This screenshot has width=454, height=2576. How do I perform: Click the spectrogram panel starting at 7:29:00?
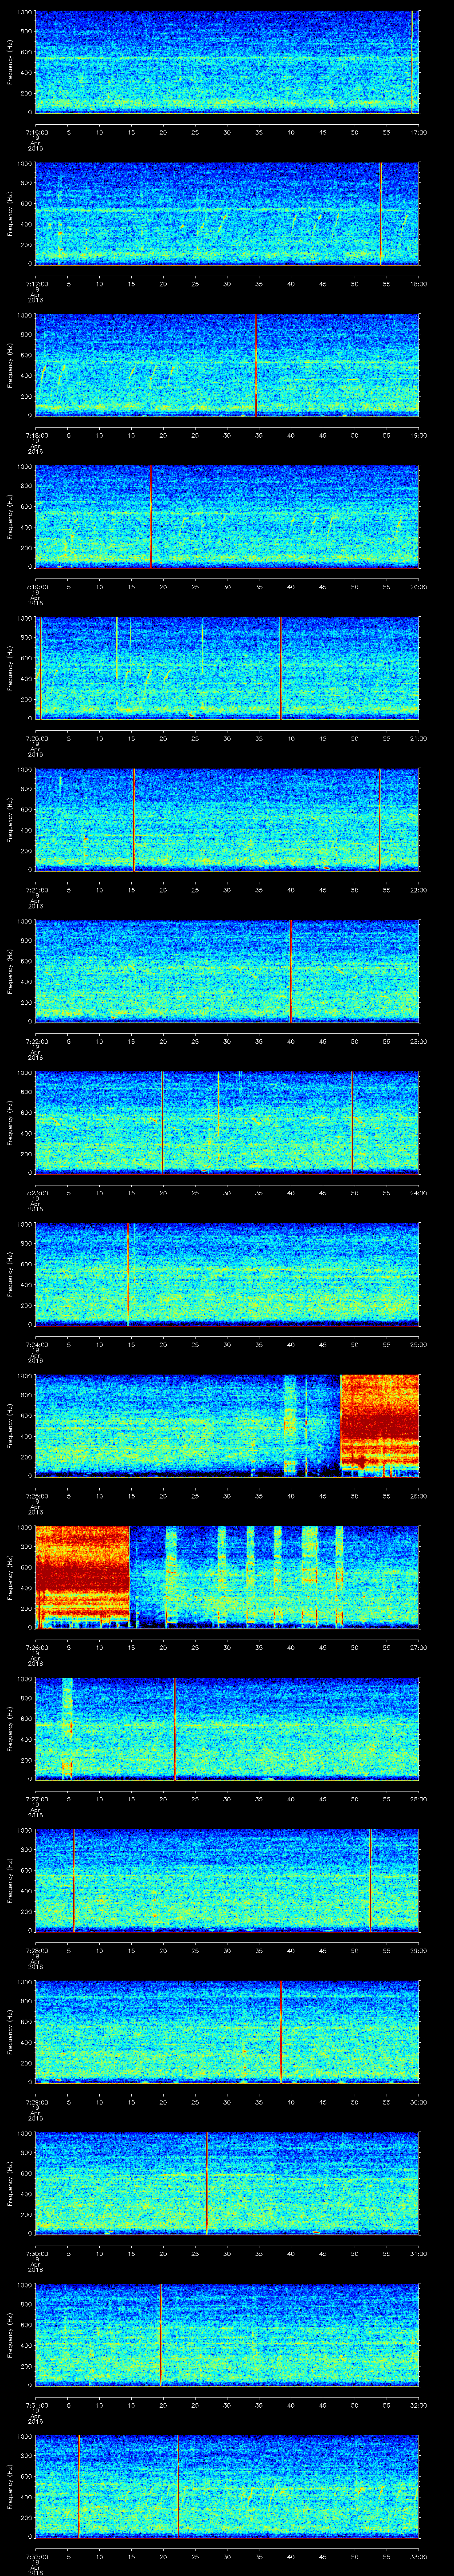227,2033
